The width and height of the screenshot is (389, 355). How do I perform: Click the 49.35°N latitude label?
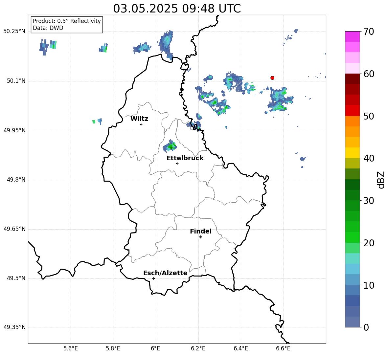click(x=14, y=327)
